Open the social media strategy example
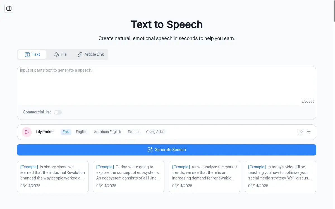This screenshot has width=335, height=209. pyautogui.click(x=281, y=177)
